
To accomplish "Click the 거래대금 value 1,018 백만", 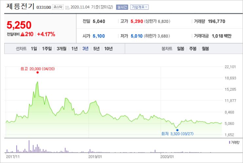I will coord(222,36).
